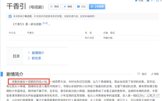Image resolution: width=162 pixels, height=101 pixels.
Task: Click the 收藏 star icon at top right
Action: (136, 1)
